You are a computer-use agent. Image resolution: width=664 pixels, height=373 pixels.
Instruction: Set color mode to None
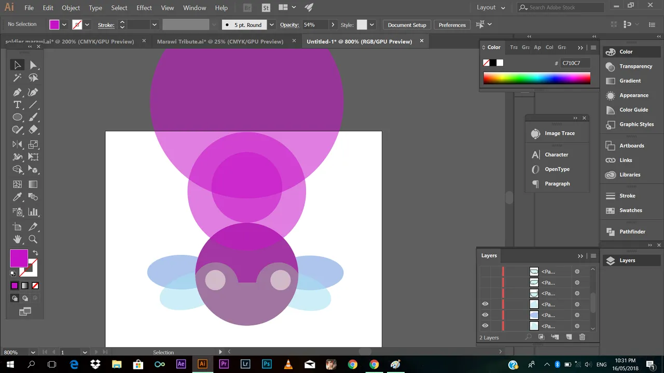(35, 285)
